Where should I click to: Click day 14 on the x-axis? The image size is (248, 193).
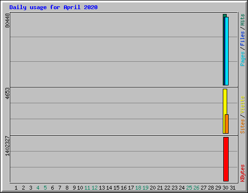click(x=109, y=188)
